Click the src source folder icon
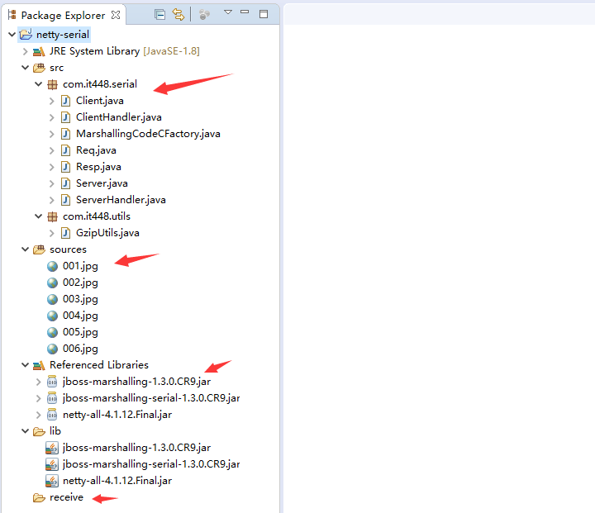Screen dimensions: 595x513 [39, 68]
